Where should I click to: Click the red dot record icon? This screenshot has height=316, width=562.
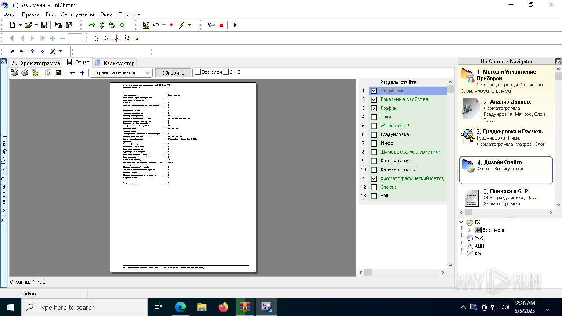[171, 25]
